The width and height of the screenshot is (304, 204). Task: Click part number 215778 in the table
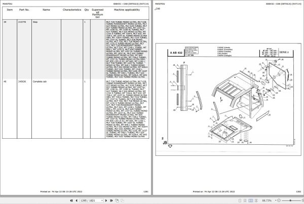[x=22, y=22]
